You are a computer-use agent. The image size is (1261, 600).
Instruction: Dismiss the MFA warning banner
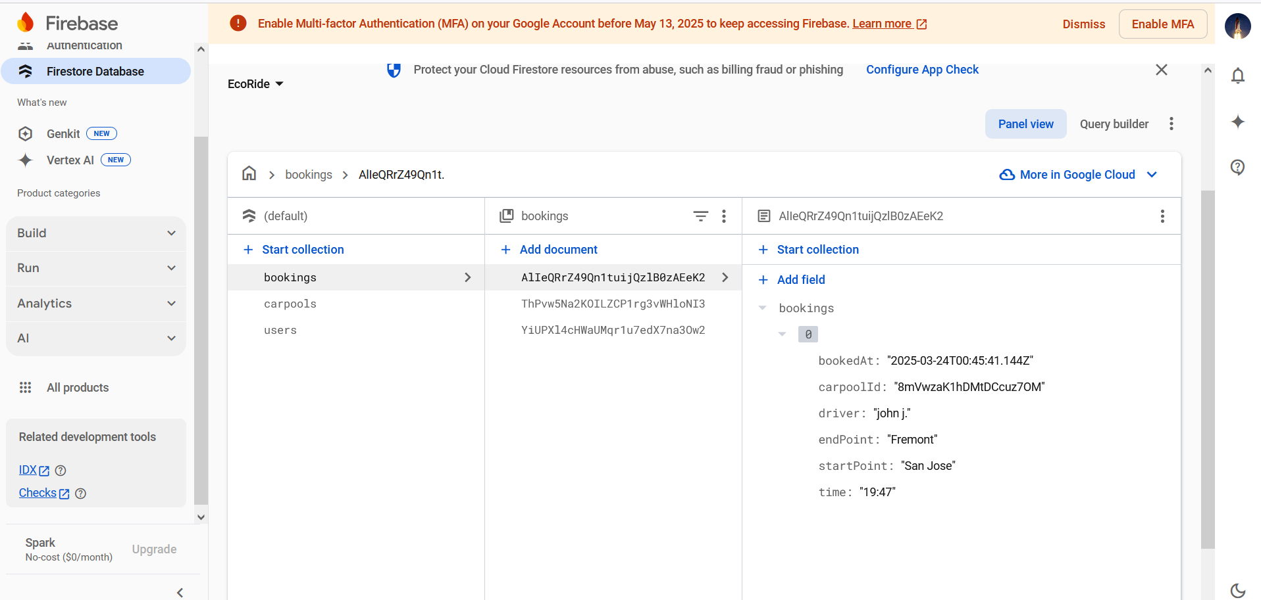tap(1084, 24)
